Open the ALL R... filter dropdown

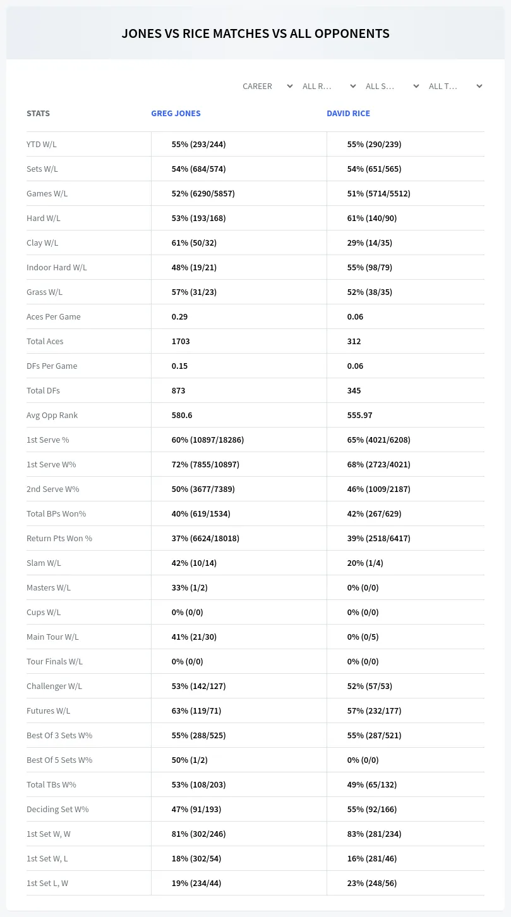pos(328,86)
